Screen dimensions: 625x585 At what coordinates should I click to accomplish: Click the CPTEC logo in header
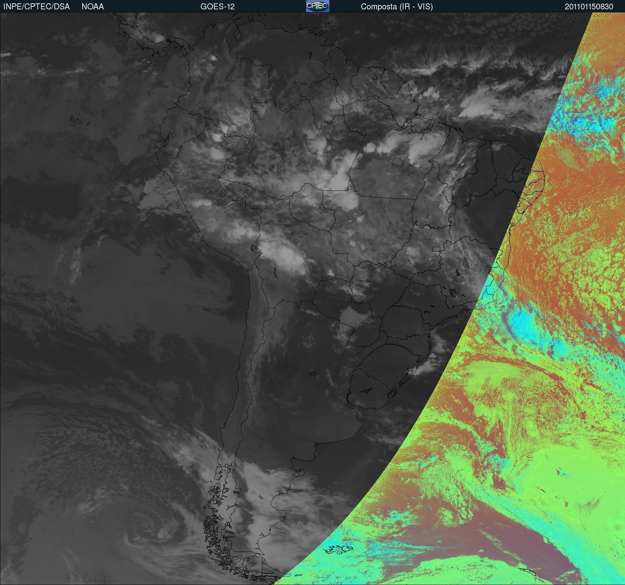coord(318,6)
